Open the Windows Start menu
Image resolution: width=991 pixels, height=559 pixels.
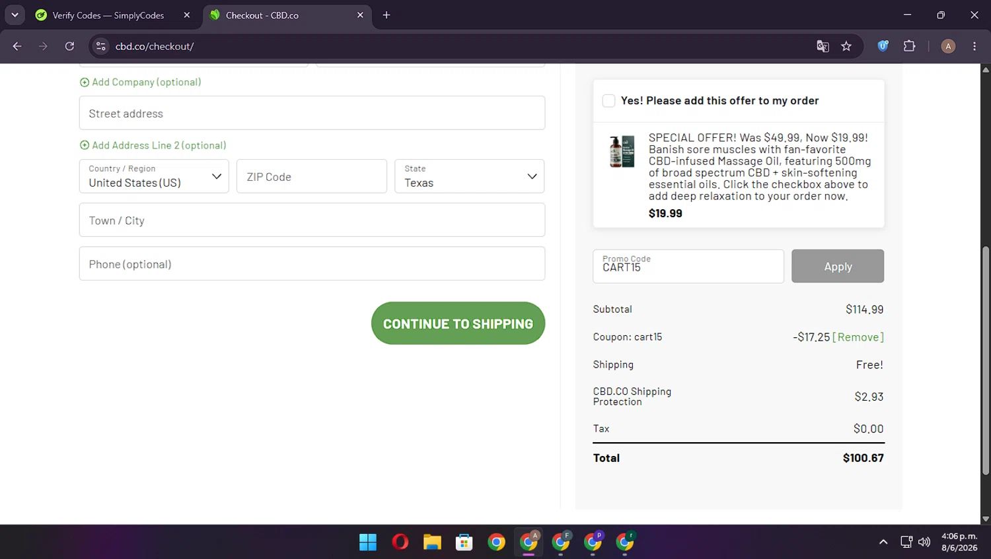[368, 542]
